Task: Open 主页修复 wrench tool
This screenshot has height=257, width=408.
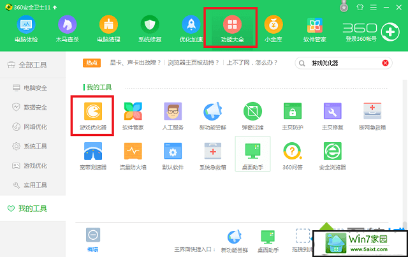Action: pyautogui.click(x=332, y=116)
